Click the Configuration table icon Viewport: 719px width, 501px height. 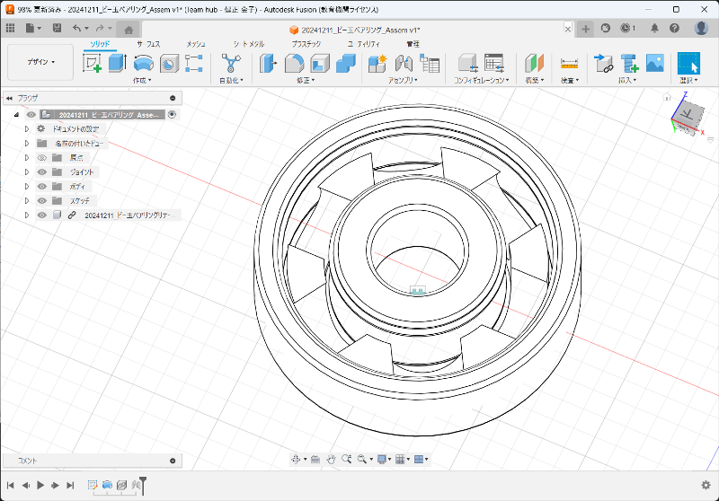494,63
